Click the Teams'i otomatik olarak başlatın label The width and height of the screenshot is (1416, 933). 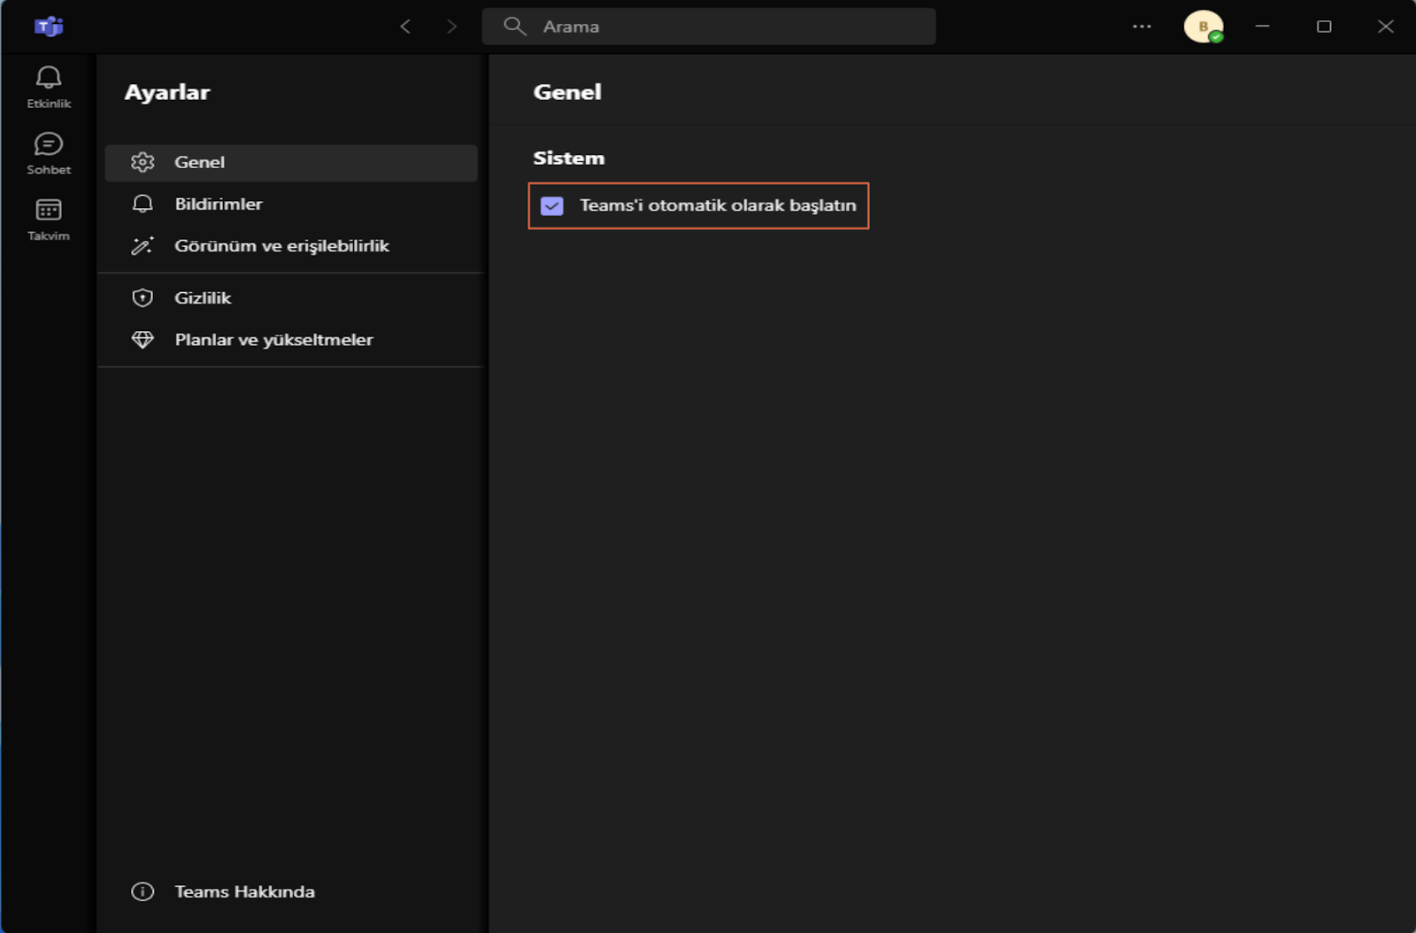(718, 205)
